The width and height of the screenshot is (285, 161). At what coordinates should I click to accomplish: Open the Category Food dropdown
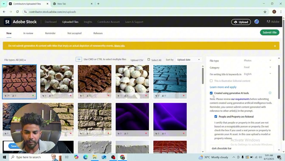[257, 67]
